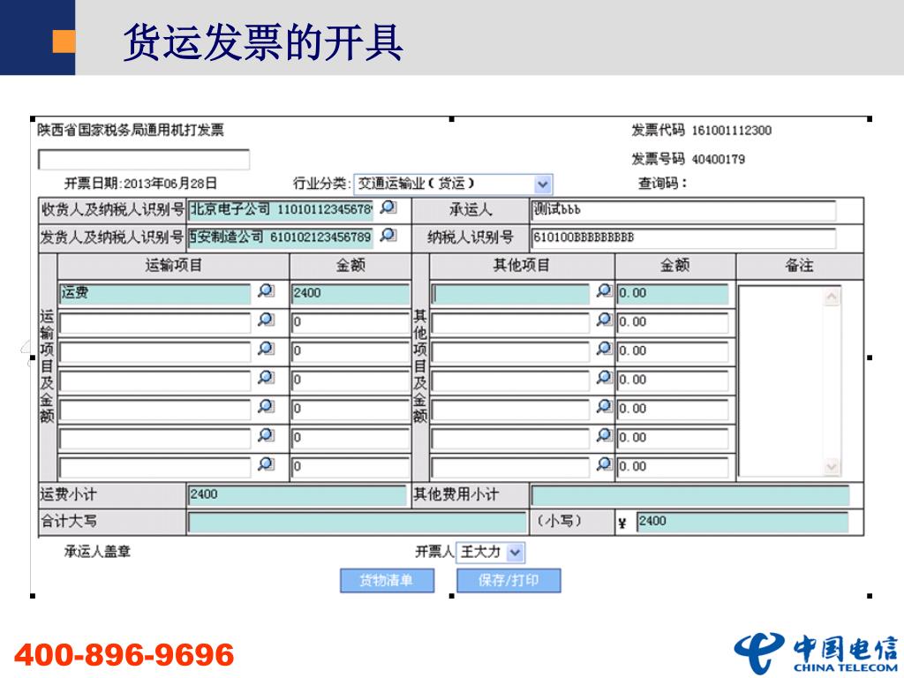Viewport: 904px width, 678px height.
Task: Open lookup icon in first 其他项目 row
Action: coord(604,290)
